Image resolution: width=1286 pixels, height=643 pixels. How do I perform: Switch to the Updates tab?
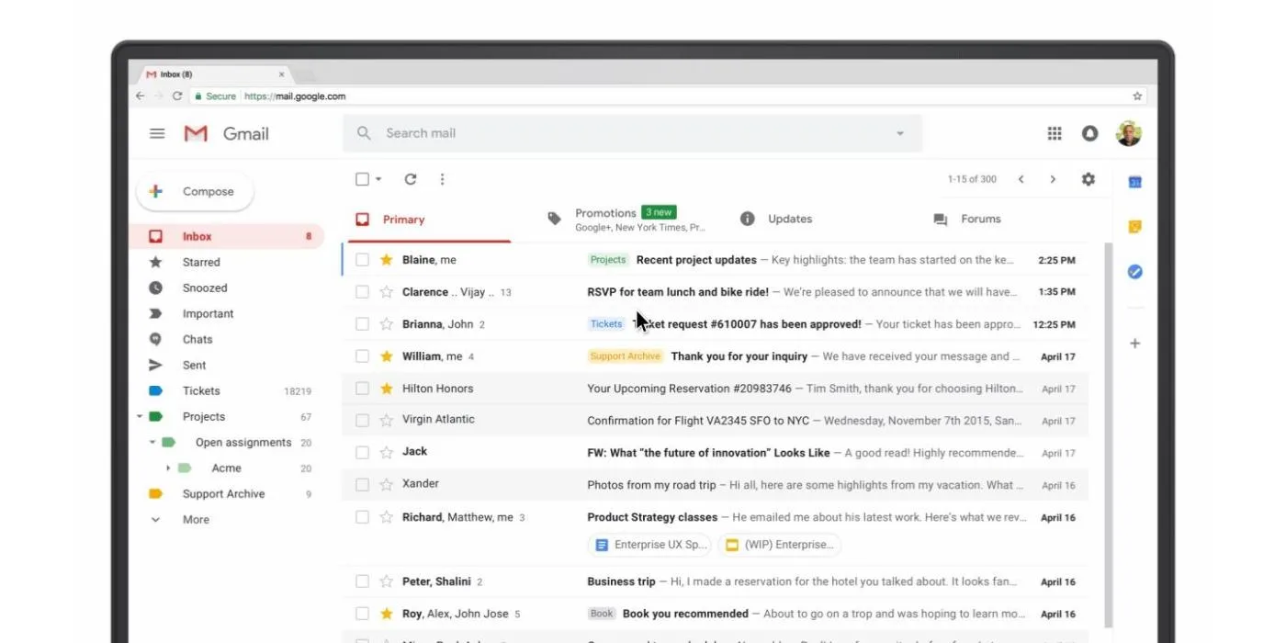(x=777, y=219)
